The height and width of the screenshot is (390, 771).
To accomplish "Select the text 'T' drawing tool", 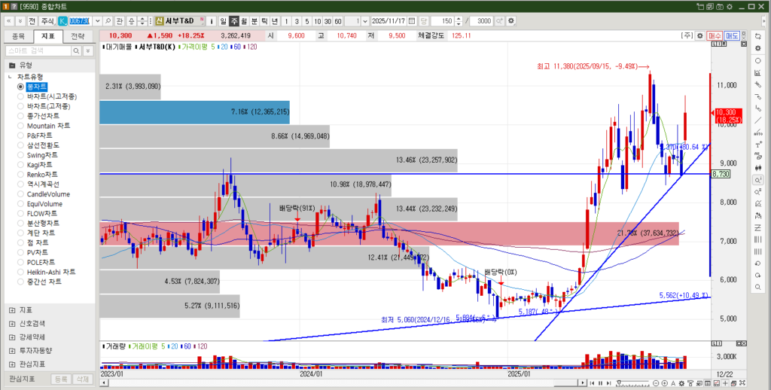I will [x=757, y=145].
